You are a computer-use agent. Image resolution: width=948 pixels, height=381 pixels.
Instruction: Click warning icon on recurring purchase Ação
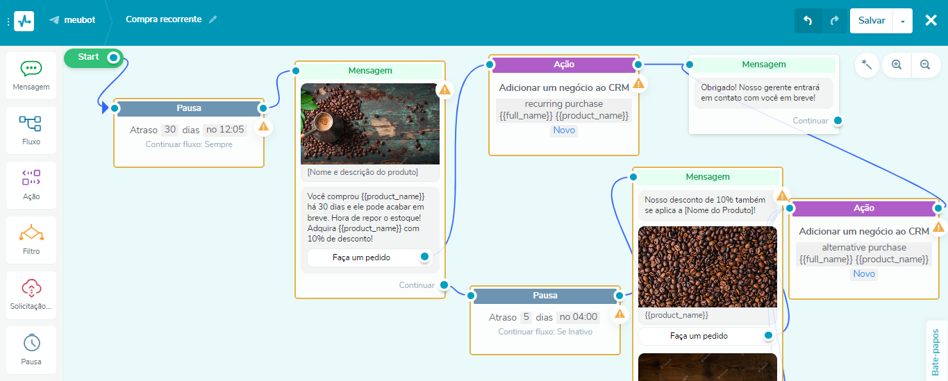(638, 83)
